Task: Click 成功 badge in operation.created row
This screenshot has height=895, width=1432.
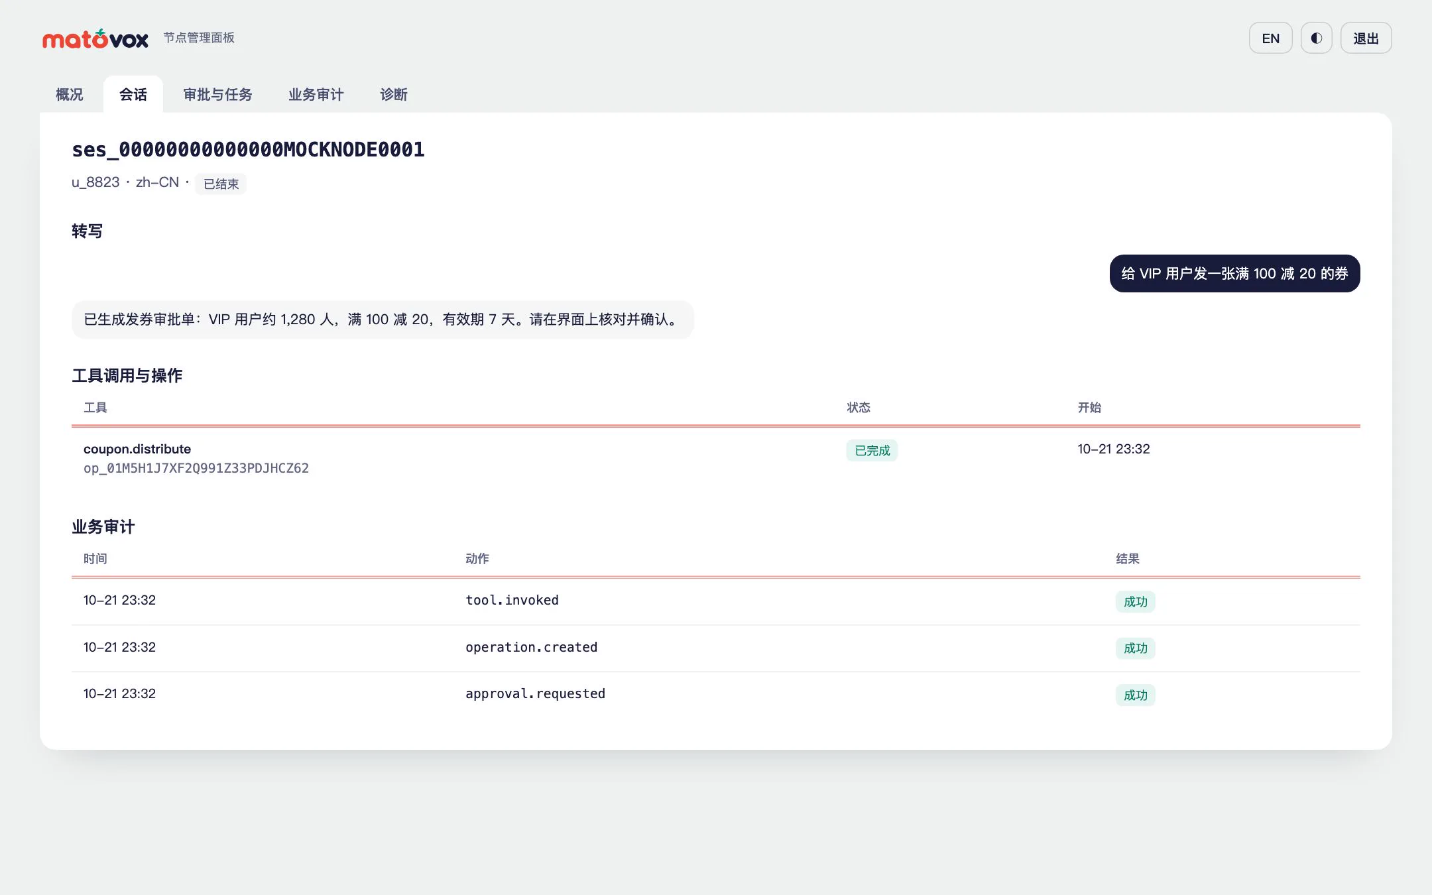Action: point(1135,648)
